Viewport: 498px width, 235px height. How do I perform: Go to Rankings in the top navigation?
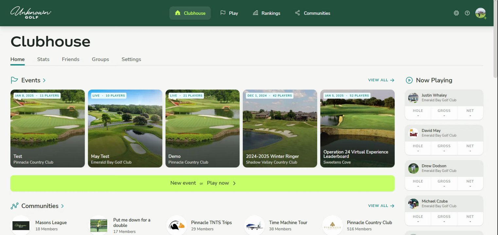click(x=266, y=13)
